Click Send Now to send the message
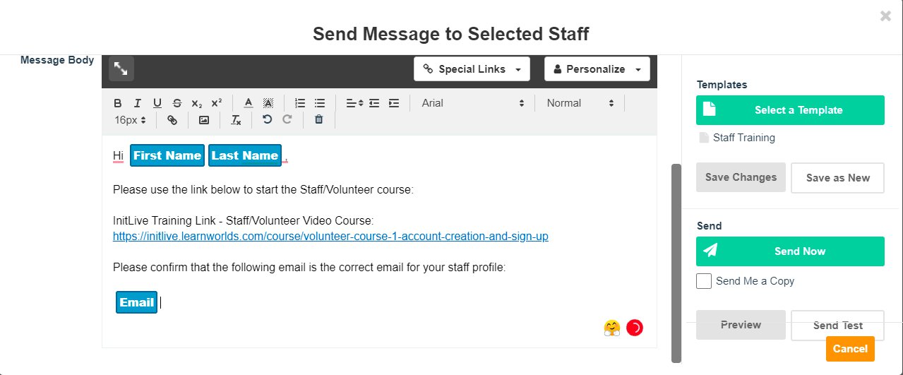Viewport: 903px width, 375px height. [790, 251]
